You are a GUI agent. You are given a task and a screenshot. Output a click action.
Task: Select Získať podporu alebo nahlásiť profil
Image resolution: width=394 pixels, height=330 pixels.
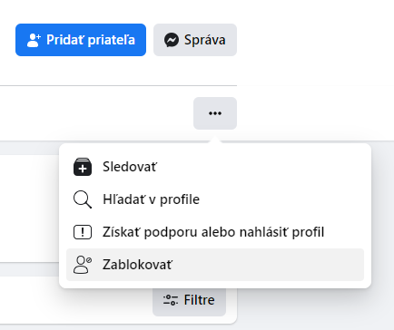coord(215,232)
